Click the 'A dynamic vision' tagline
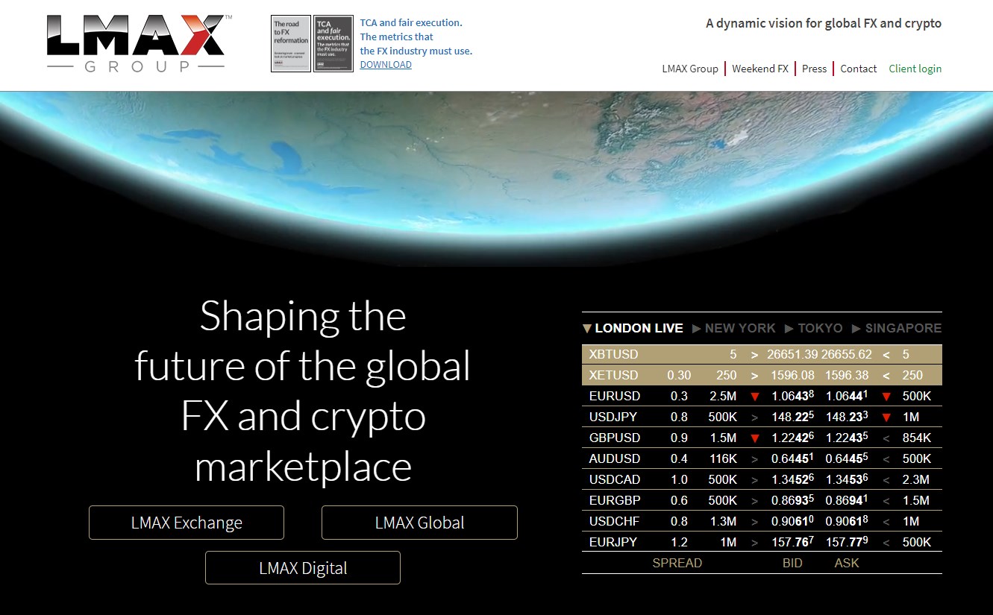The image size is (993, 615). [824, 23]
